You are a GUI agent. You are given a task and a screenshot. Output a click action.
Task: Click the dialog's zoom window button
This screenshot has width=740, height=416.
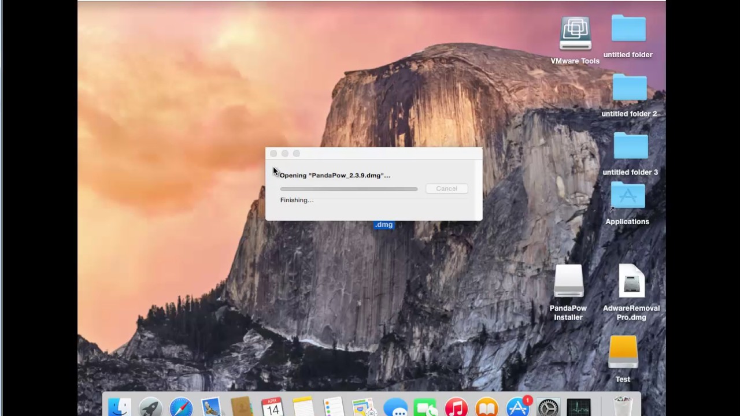pyautogui.click(x=297, y=154)
